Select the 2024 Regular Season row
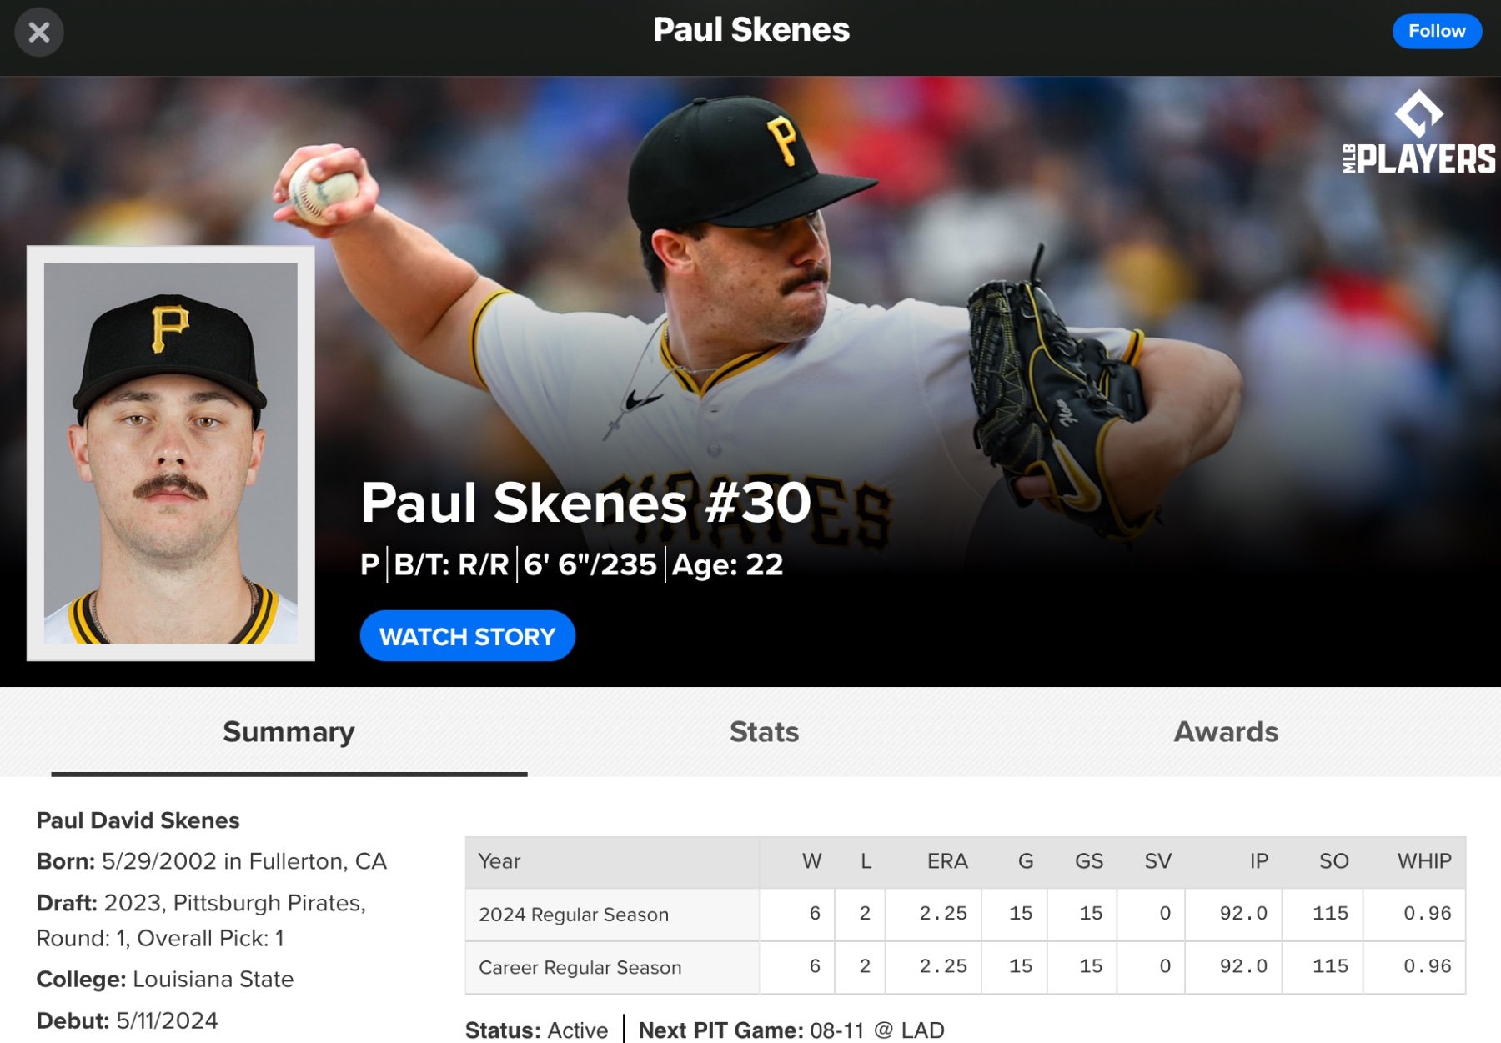Screen dimensions: 1501x1043 click(x=574, y=915)
